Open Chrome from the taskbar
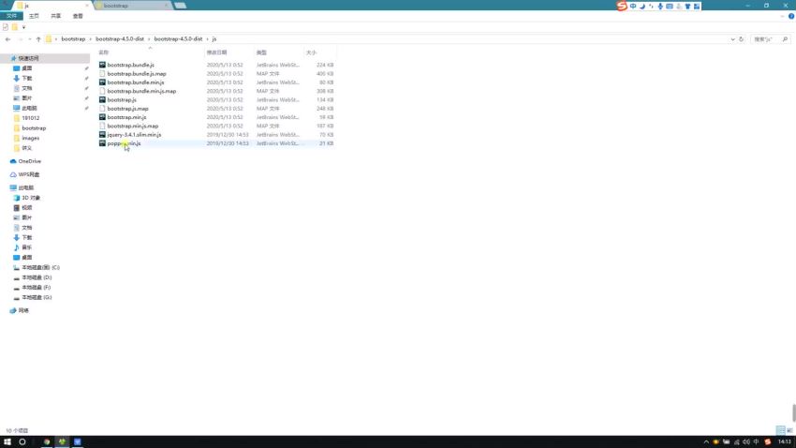Viewport: 796px width, 448px height. pyautogui.click(x=47, y=441)
